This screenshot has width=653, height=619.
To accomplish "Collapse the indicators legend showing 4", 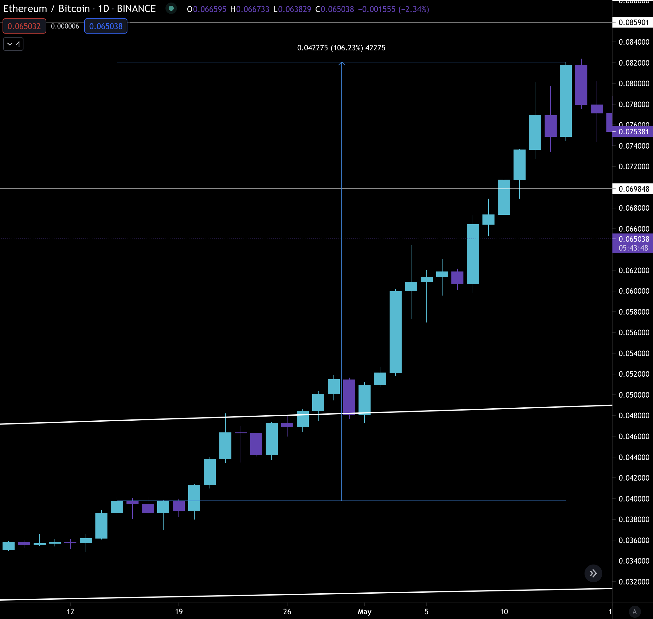I will coord(13,44).
